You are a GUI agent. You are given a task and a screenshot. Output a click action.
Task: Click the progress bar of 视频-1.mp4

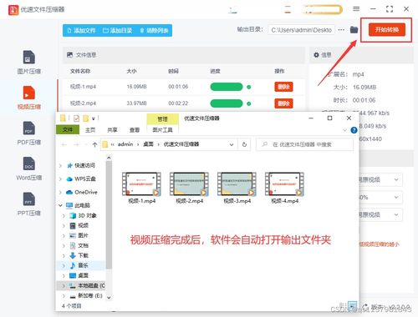(x=227, y=87)
